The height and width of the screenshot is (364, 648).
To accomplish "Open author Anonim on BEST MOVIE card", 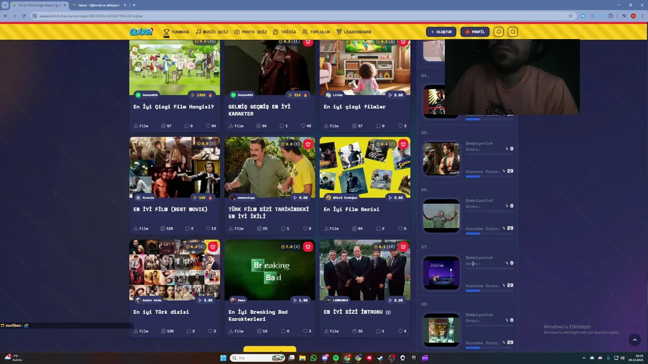I will tap(145, 198).
